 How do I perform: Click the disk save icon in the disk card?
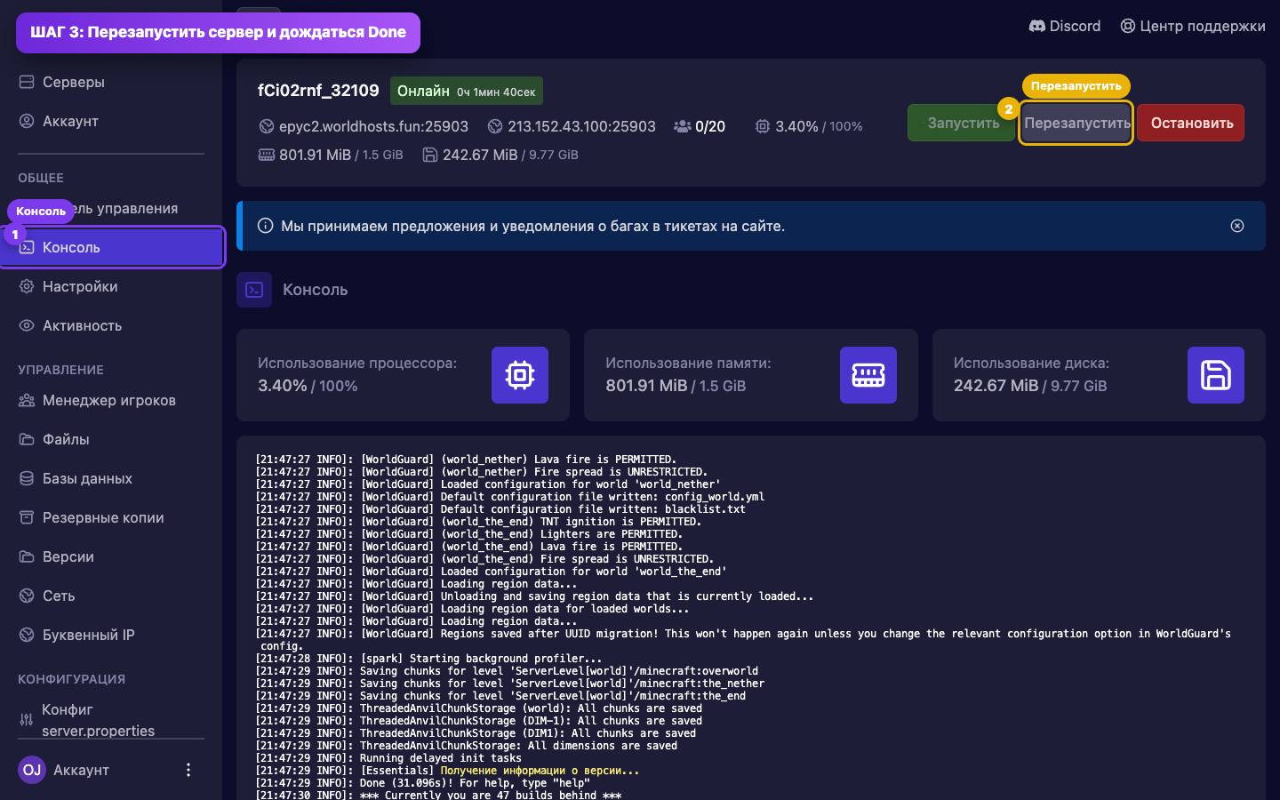click(1216, 375)
